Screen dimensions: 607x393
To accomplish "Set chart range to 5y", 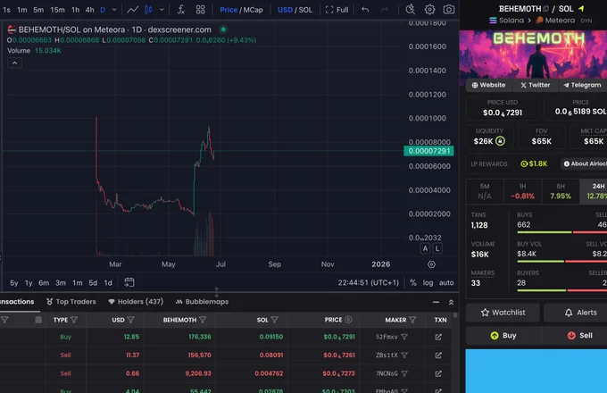I will click(14, 283).
